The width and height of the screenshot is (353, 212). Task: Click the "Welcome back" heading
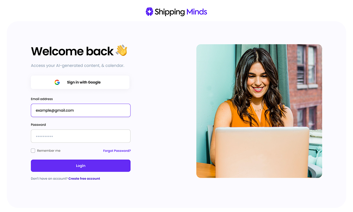point(72,51)
